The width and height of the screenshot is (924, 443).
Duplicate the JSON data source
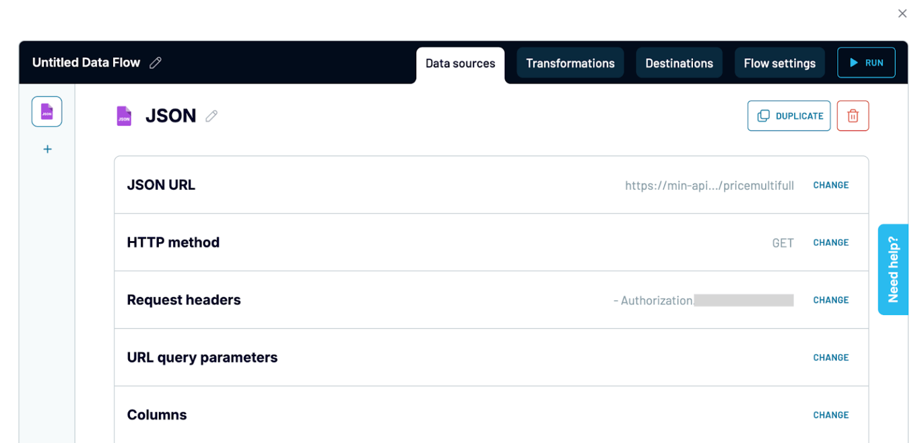pyautogui.click(x=789, y=116)
